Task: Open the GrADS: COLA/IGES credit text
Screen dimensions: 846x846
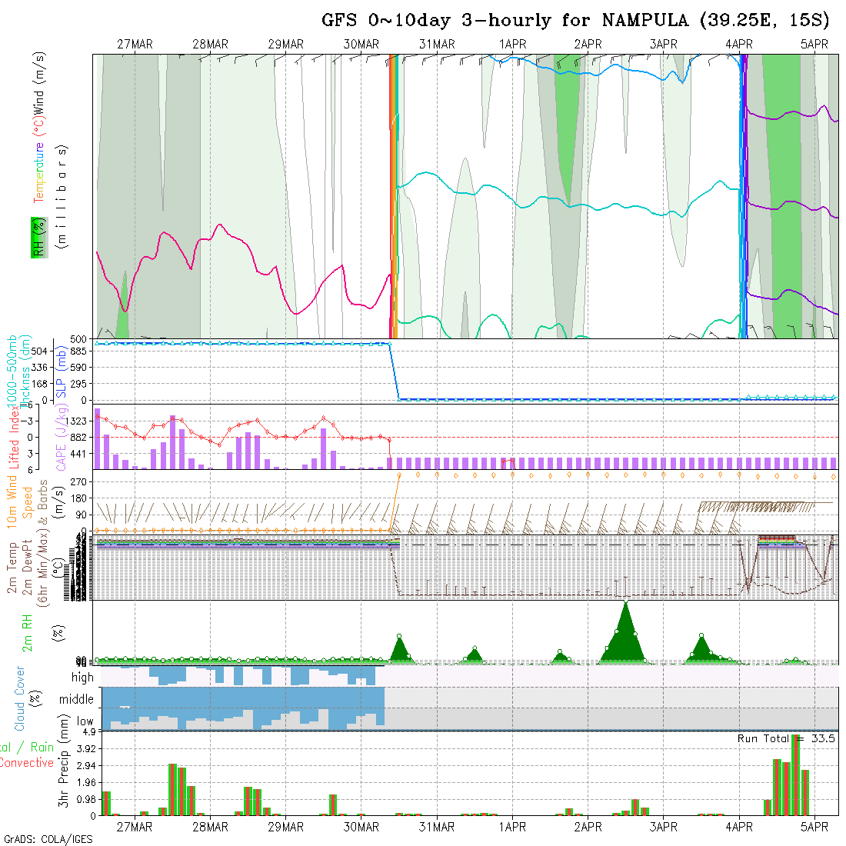Action: (48, 839)
